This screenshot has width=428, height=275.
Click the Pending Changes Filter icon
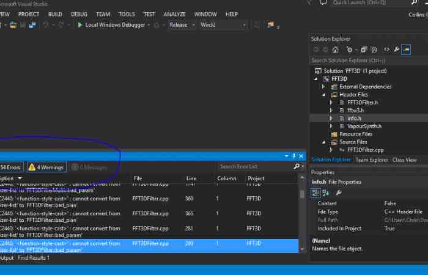pyautogui.click(x=349, y=50)
